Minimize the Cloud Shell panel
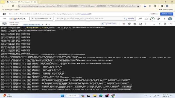 pyautogui.click(x=154, y=24)
